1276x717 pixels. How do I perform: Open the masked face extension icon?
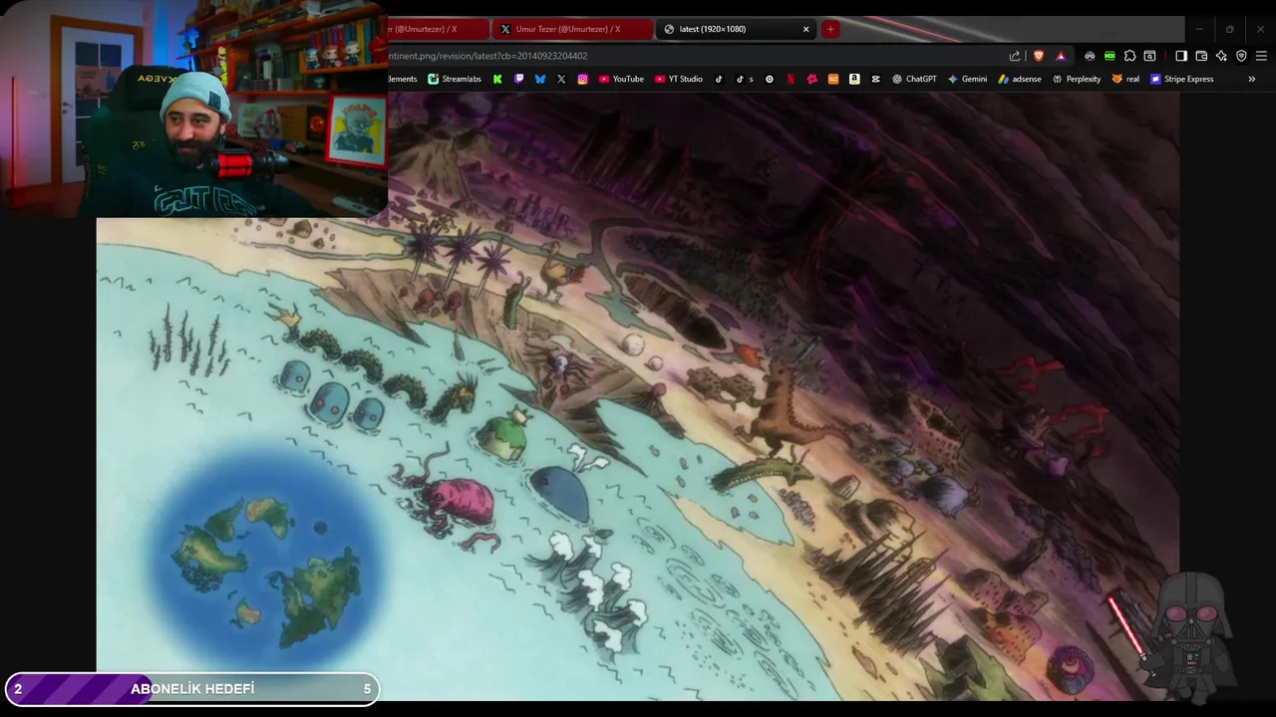click(1090, 56)
